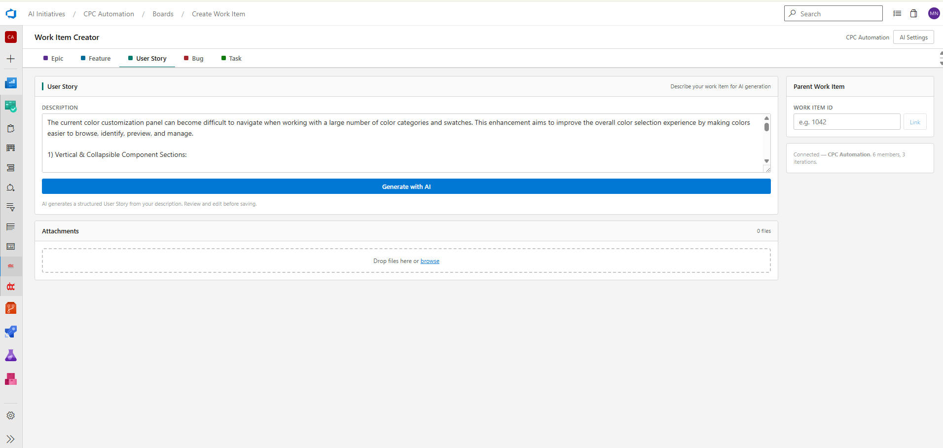Open the Queries filter icon in sidebar
Viewport: 943px width, 448px height.
pyautogui.click(x=10, y=207)
